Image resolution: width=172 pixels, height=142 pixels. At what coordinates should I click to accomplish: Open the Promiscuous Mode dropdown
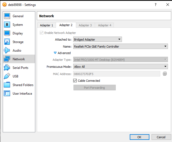coord(121,66)
